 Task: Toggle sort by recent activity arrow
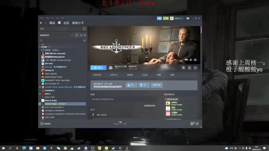(77, 35)
